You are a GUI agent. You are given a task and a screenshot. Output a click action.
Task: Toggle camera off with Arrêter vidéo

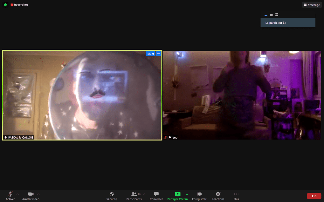click(x=31, y=194)
